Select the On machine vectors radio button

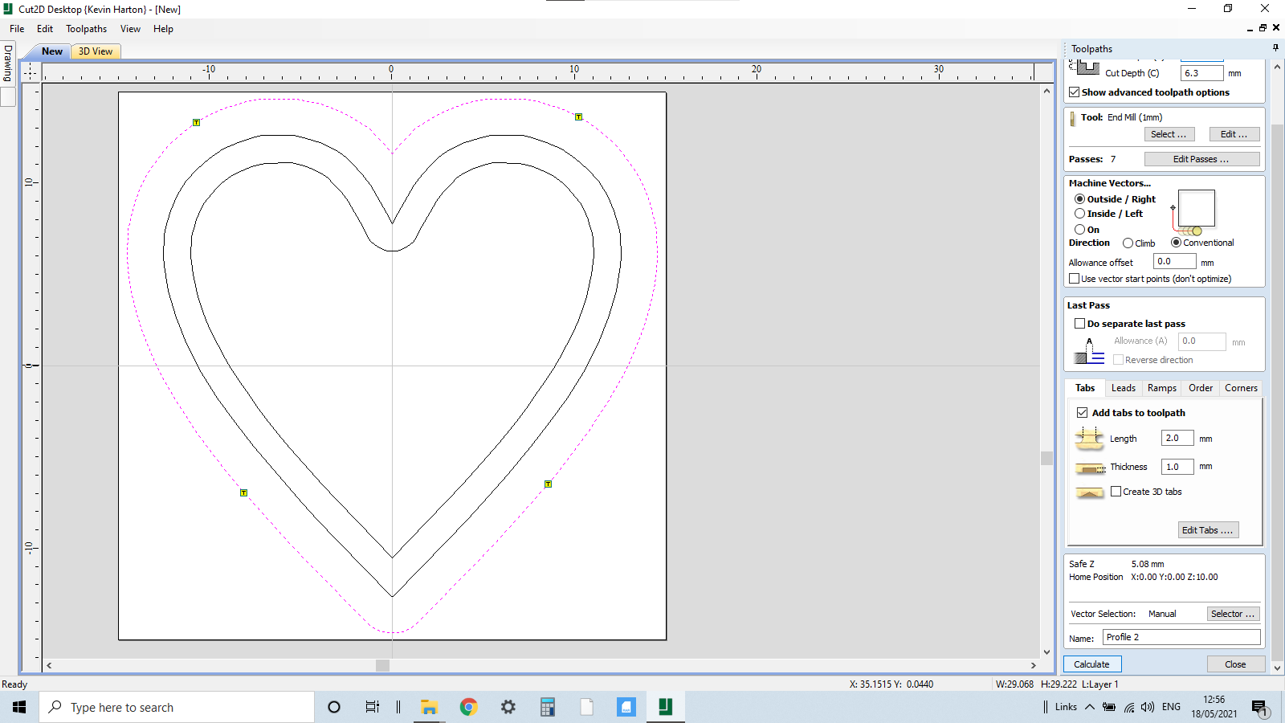point(1079,230)
